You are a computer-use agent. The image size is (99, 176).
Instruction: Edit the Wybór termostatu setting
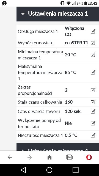93,43
